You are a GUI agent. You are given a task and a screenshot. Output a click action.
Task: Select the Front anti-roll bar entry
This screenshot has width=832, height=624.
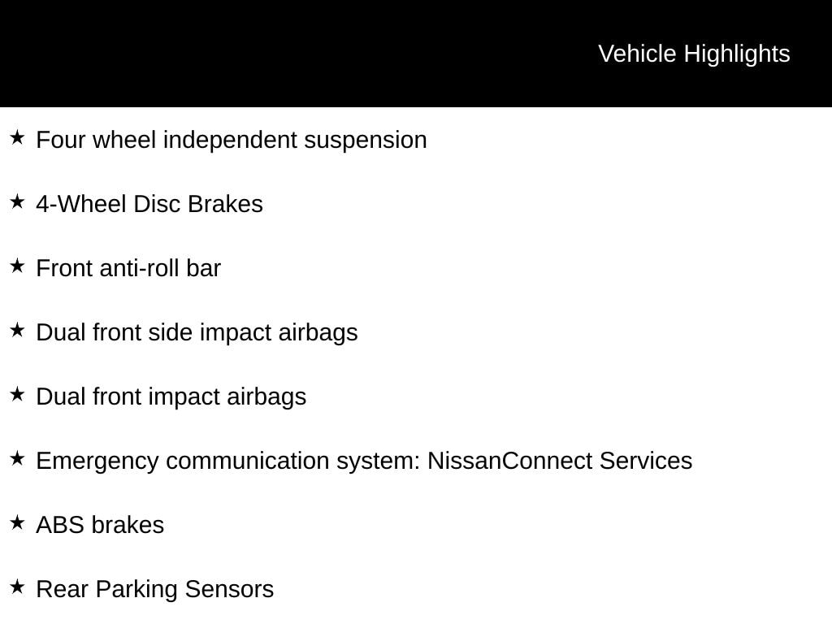pos(128,268)
